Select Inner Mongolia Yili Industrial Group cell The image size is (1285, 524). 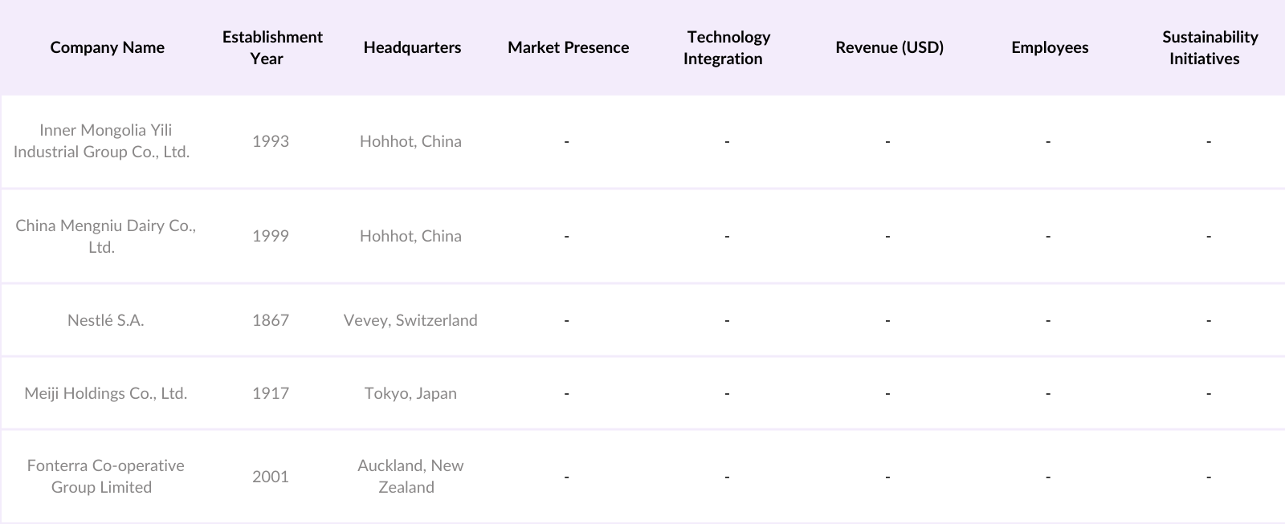(x=102, y=141)
